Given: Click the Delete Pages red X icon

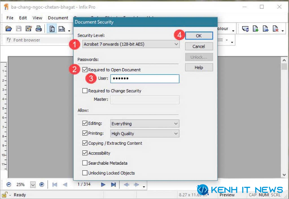Looking at the screenshot, I should (x=275, y=29).
